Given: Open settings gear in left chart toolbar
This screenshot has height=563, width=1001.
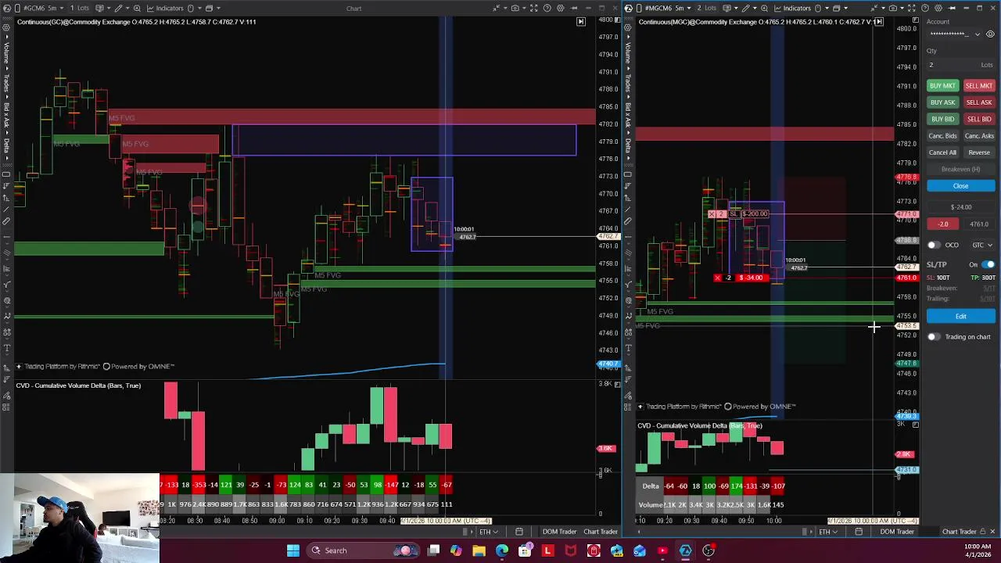Looking at the screenshot, I should [560, 8].
